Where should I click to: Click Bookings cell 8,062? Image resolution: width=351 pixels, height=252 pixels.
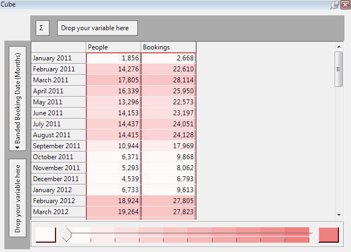coord(168,168)
